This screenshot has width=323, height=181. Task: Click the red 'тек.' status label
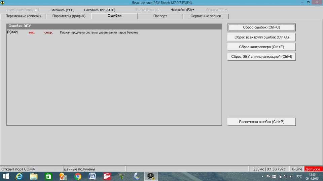(x=32, y=33)
